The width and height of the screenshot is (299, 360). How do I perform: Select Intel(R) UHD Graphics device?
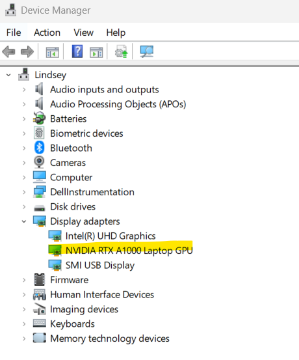point(110,236)
